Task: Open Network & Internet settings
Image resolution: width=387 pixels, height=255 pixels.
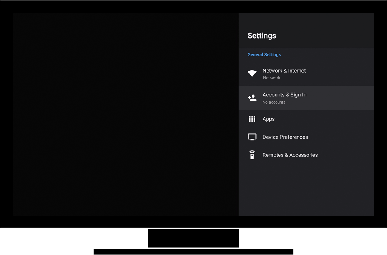Action: click(284, 71)
